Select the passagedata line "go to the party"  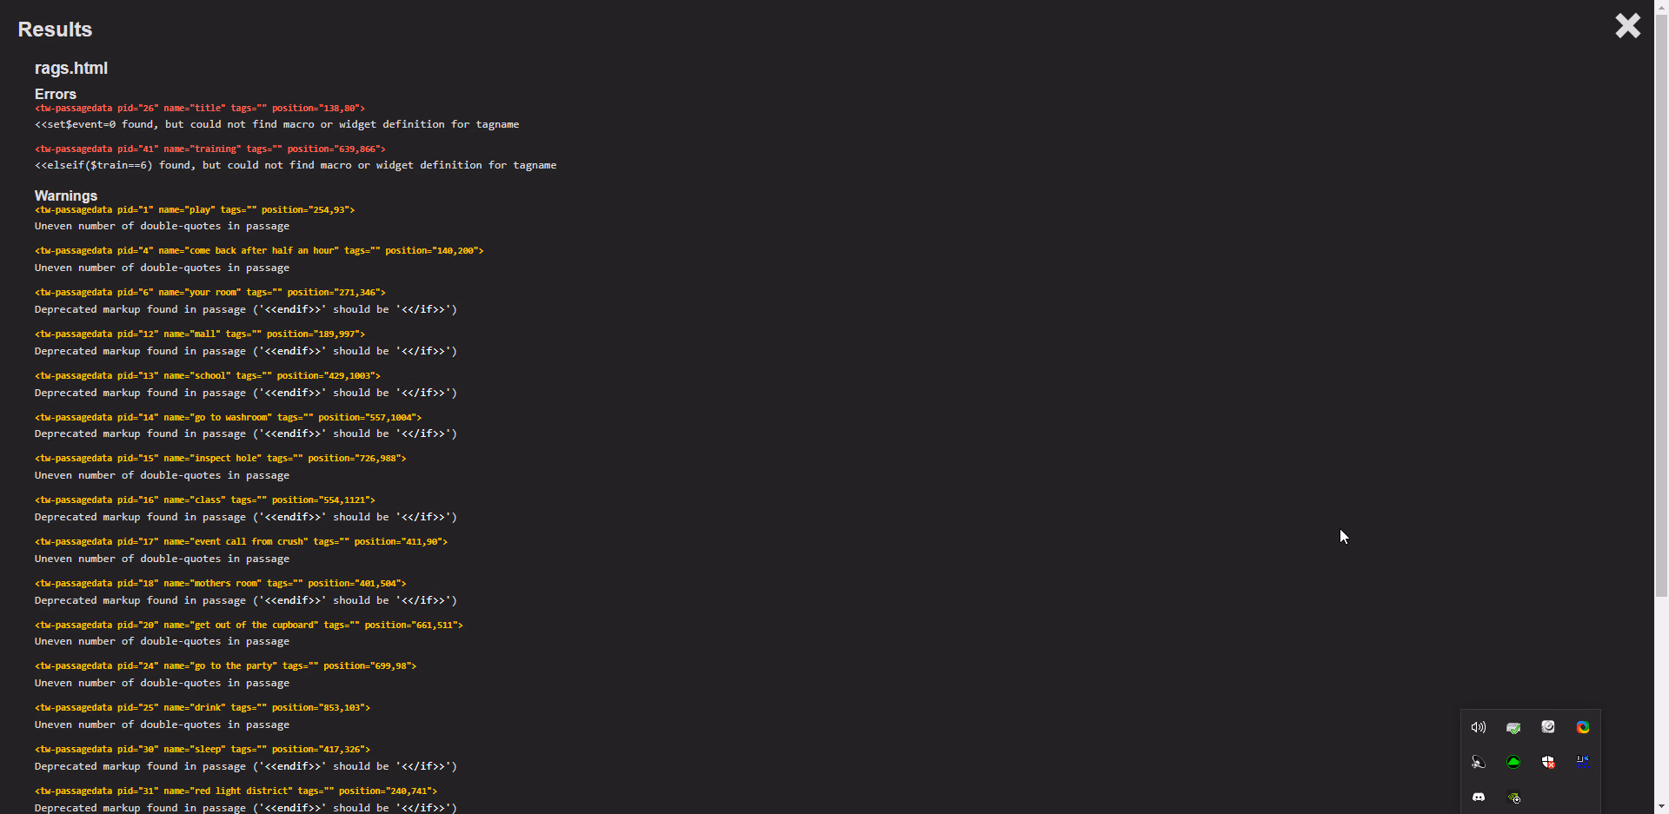click(226, 665)
